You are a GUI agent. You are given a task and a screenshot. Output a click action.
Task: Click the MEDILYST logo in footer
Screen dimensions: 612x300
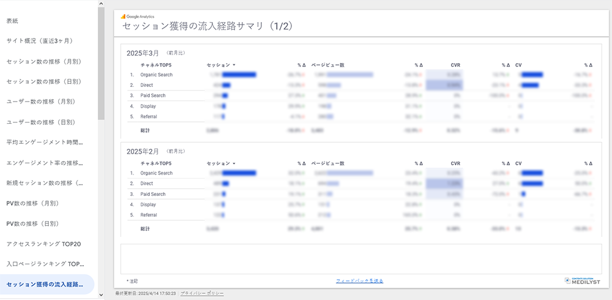pos(581,280)
